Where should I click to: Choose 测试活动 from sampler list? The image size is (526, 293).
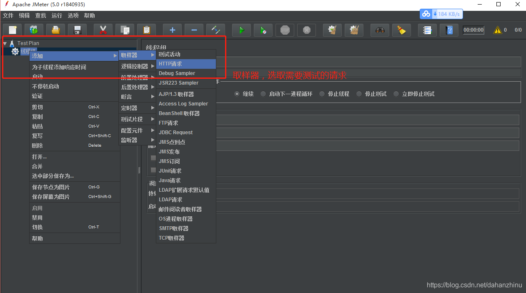[186, 54]
